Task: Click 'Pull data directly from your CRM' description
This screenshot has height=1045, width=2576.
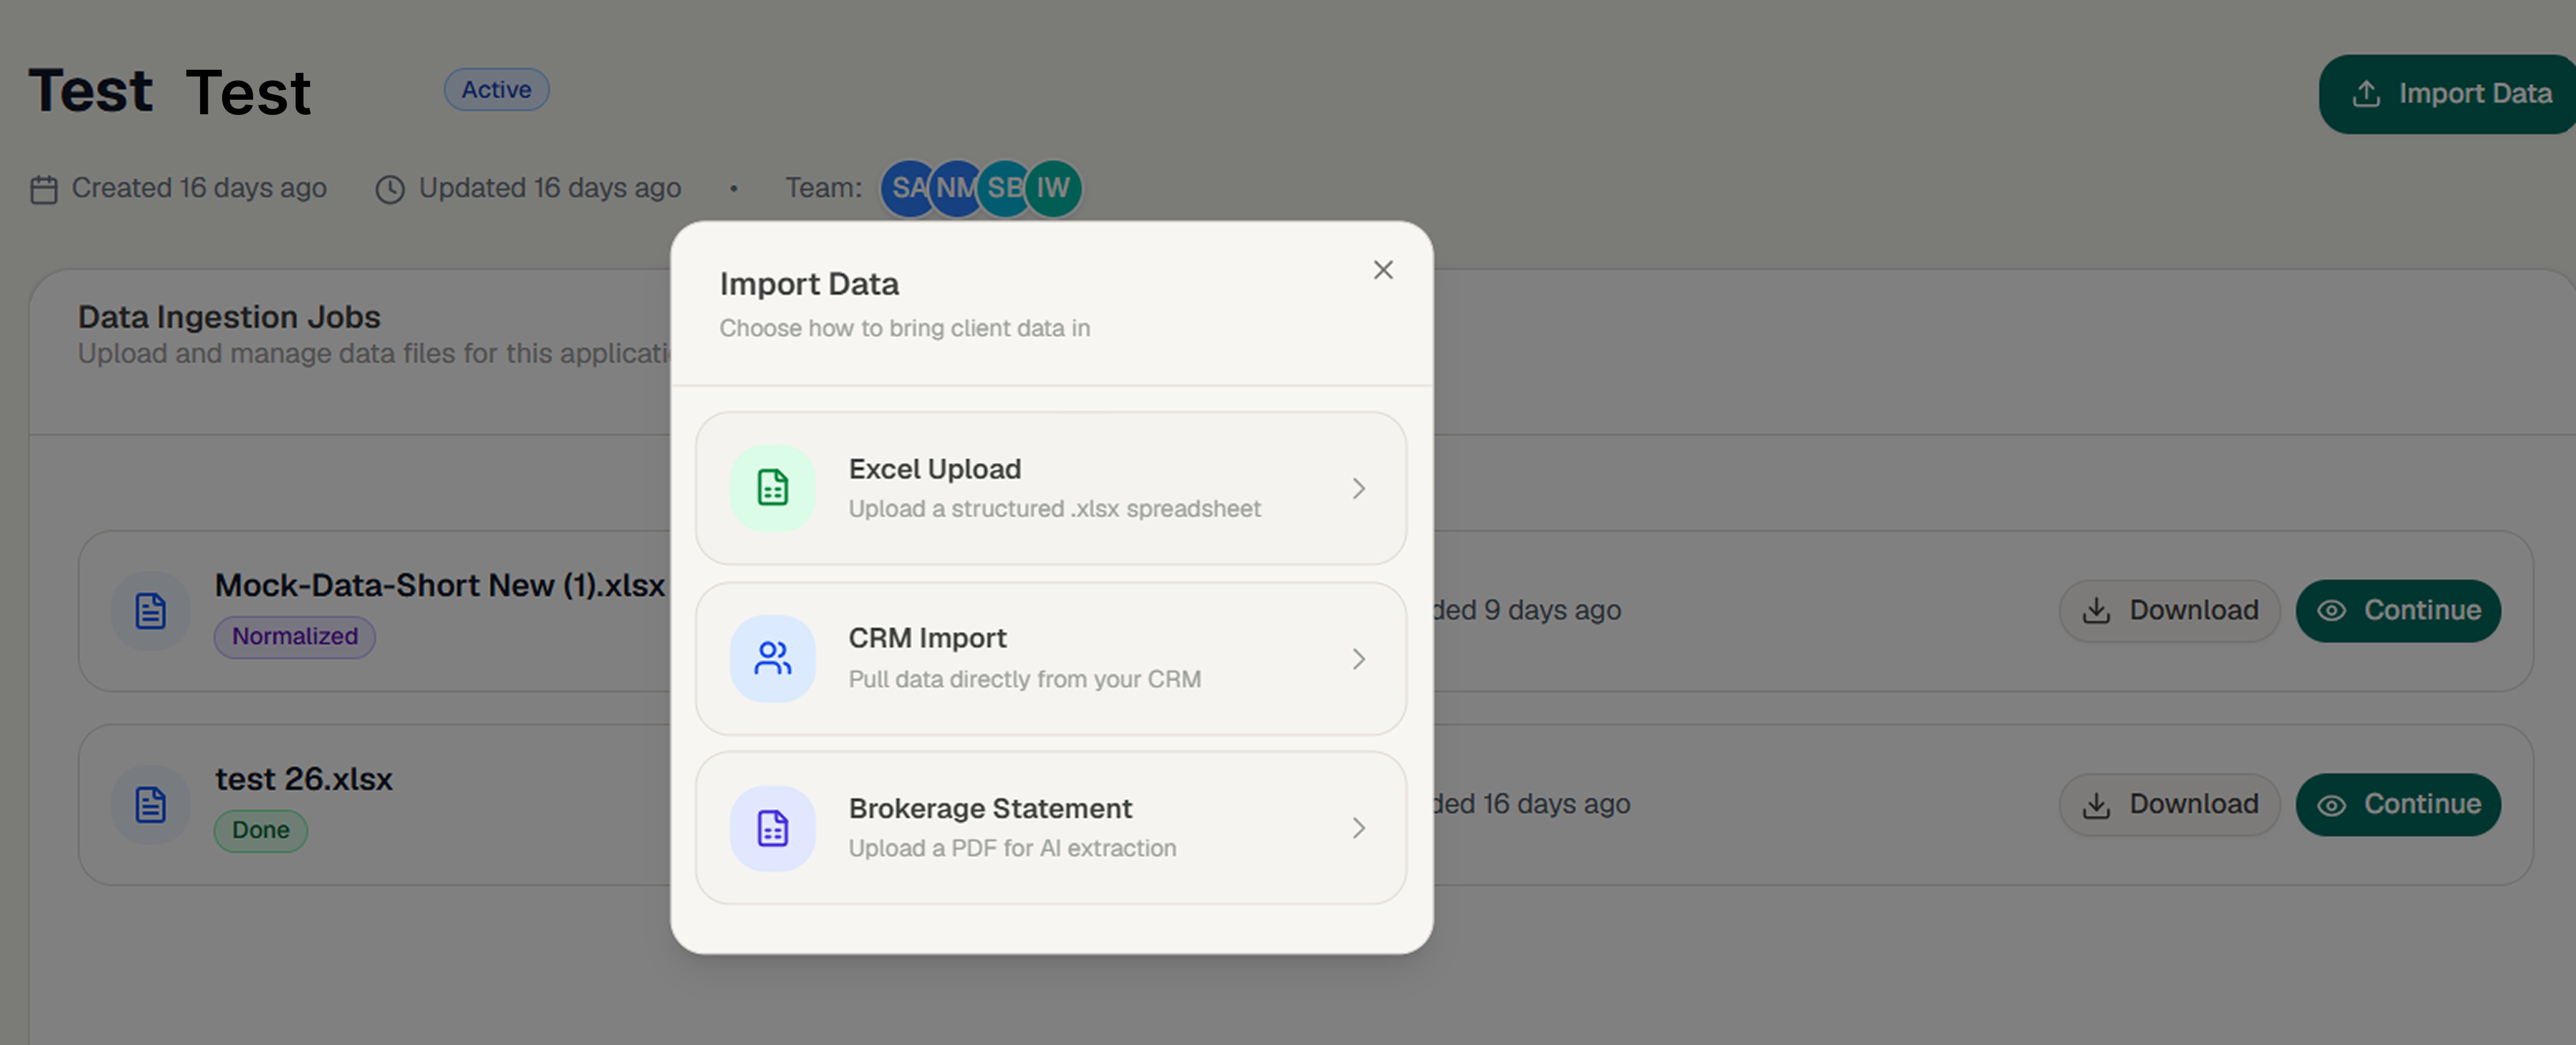Action: tap(1025, 679)
